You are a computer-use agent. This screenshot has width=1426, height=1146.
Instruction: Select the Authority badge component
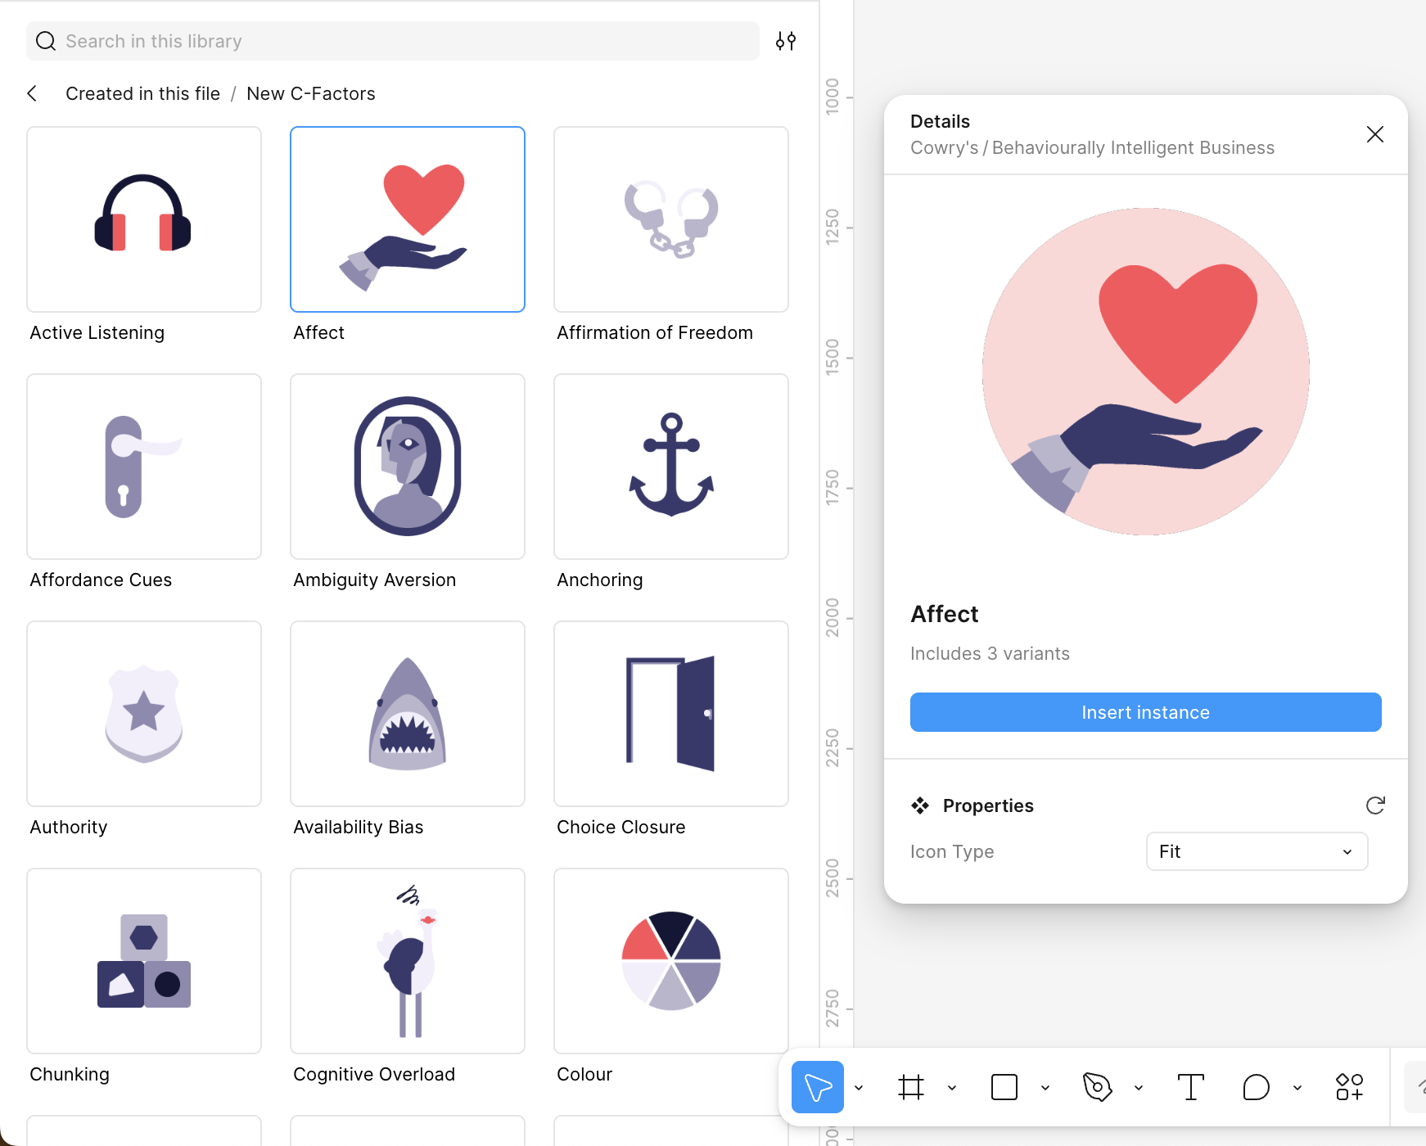(144, 714)
